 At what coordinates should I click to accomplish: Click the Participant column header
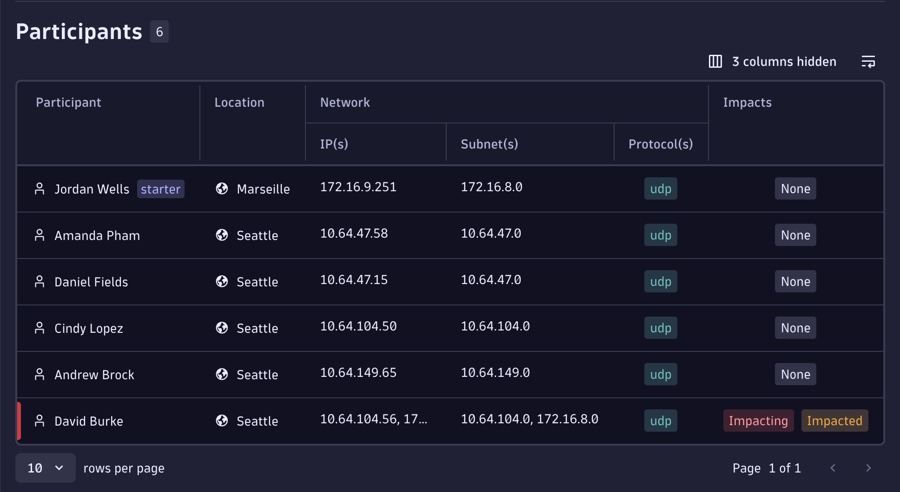click(x=68, y=103)
